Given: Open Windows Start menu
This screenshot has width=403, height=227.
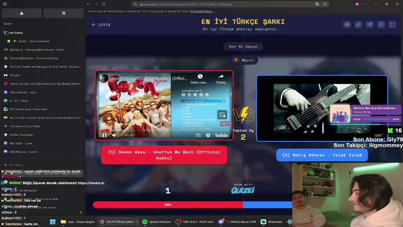Looking at the screenshot, I should coord(53,222).
